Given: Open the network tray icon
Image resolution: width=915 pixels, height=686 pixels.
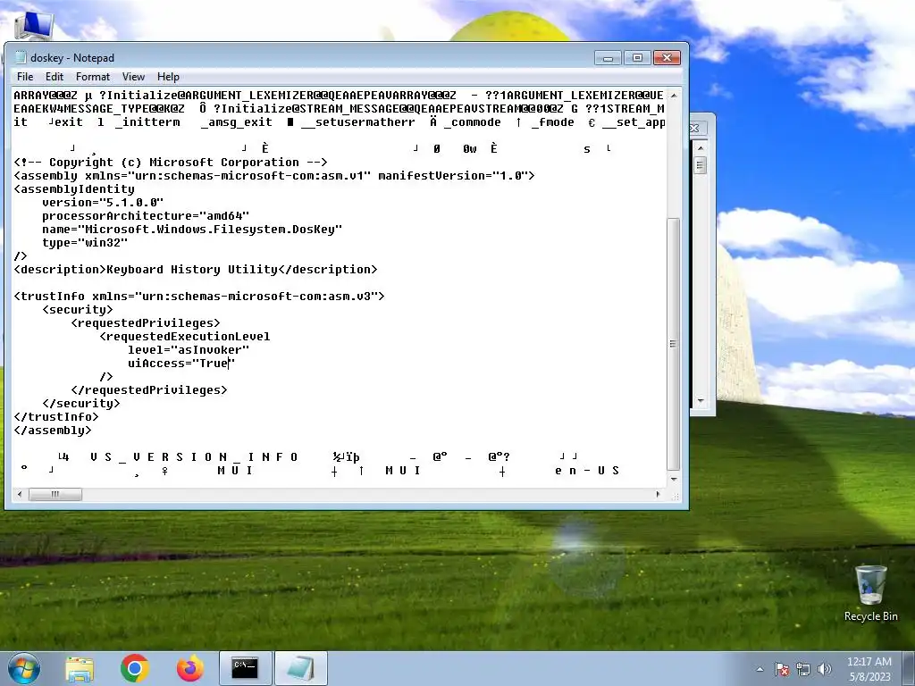Looking at the screenshot, I should click(803, 669).
